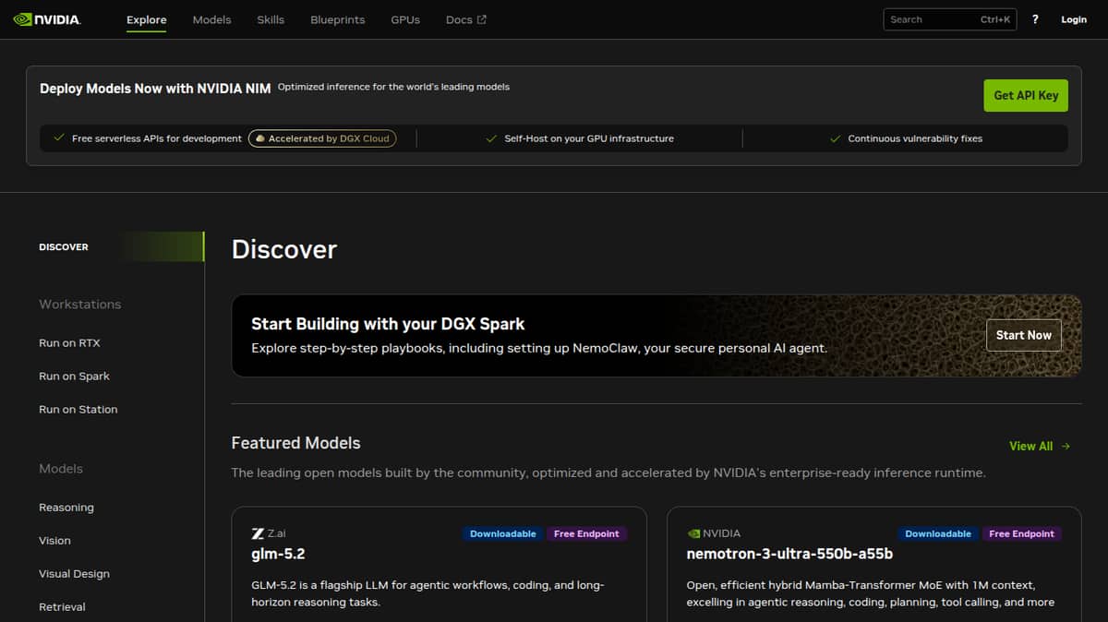Image resolution: width=1108 pixels, height=622 pixels.
Task: Click the Deploy Models Now with NVIDIA NIM heading
Action: pyautogui.click(x=155, y=89)
